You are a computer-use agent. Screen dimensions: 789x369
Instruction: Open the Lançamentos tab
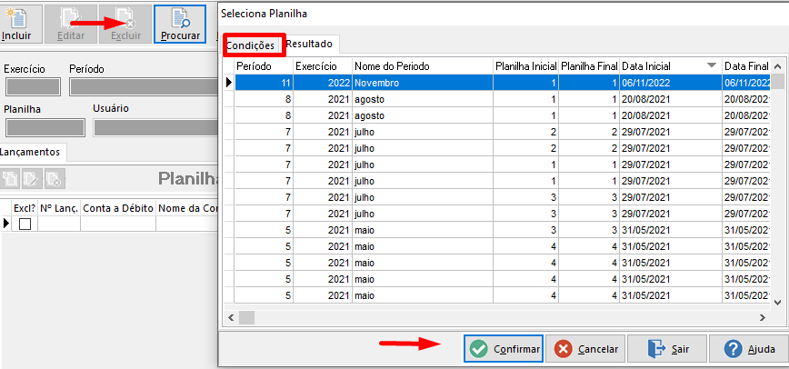tap(32, 152)
